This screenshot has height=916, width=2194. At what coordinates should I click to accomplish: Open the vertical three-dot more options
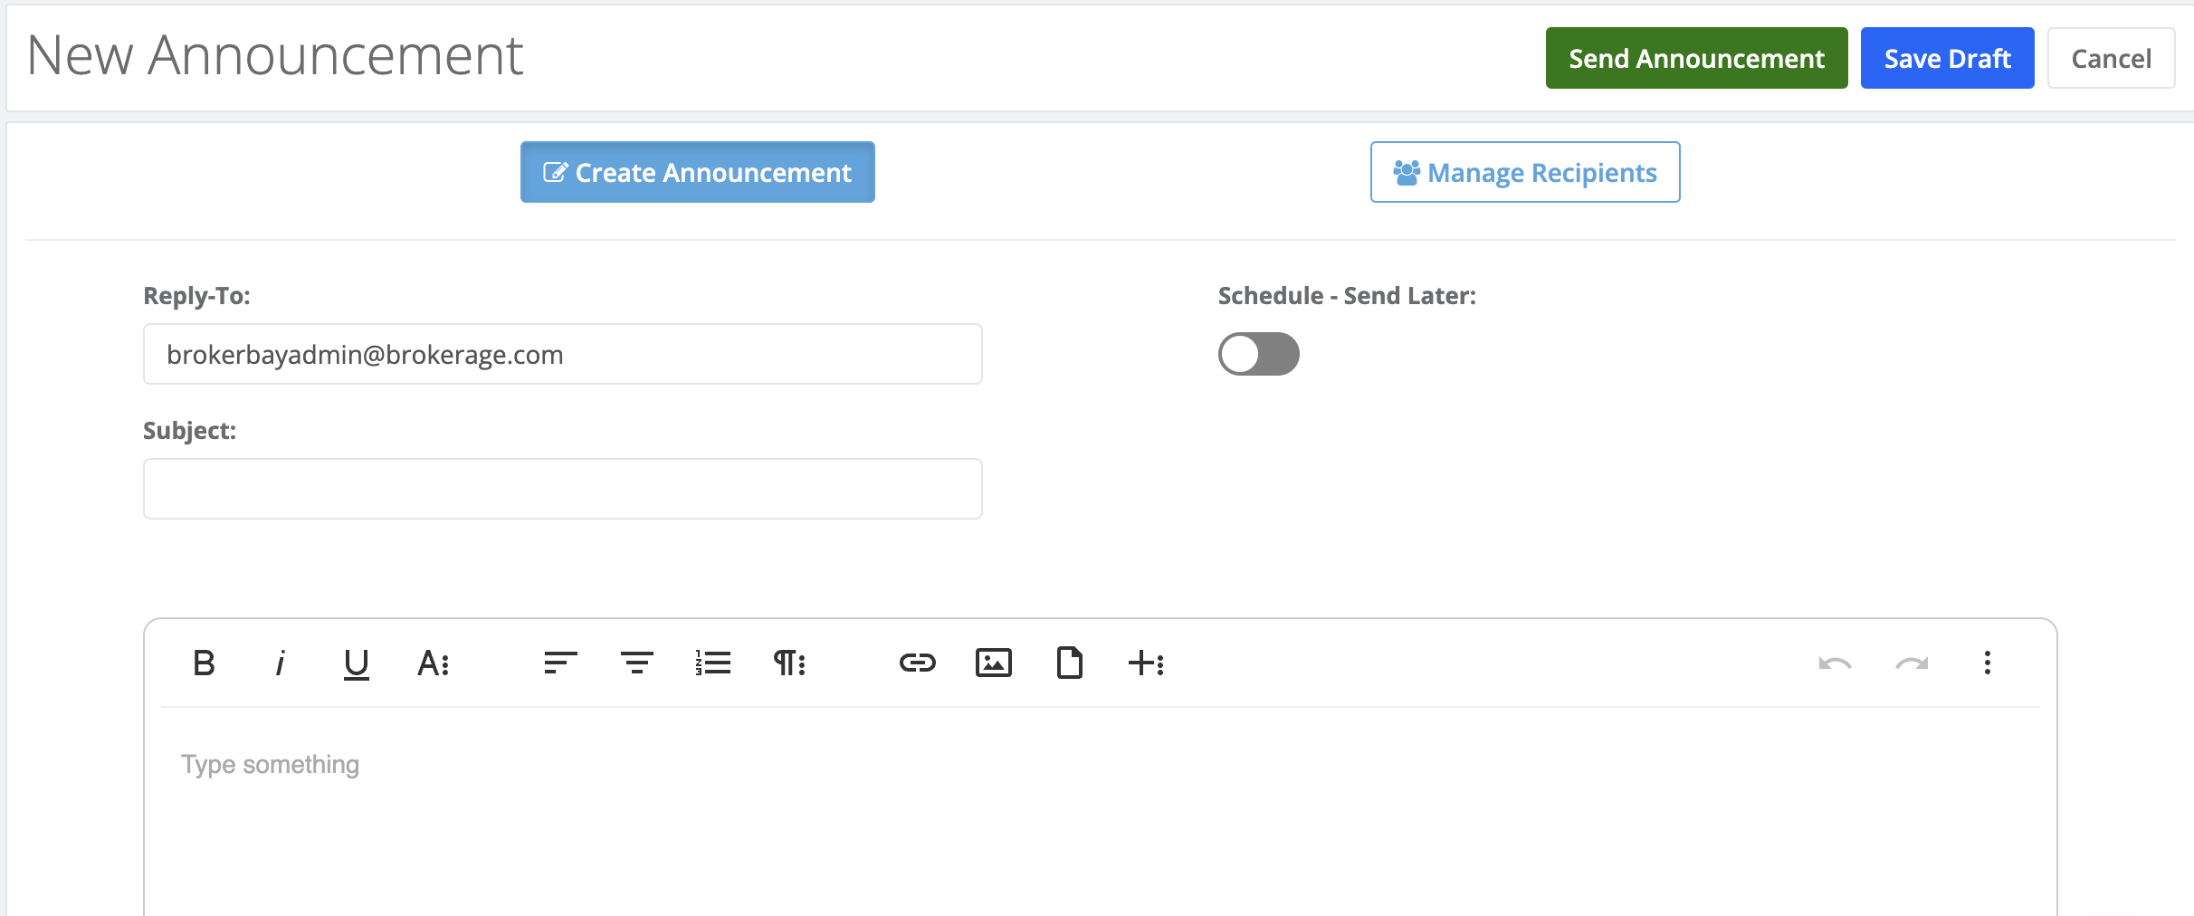pos(1988,663)
